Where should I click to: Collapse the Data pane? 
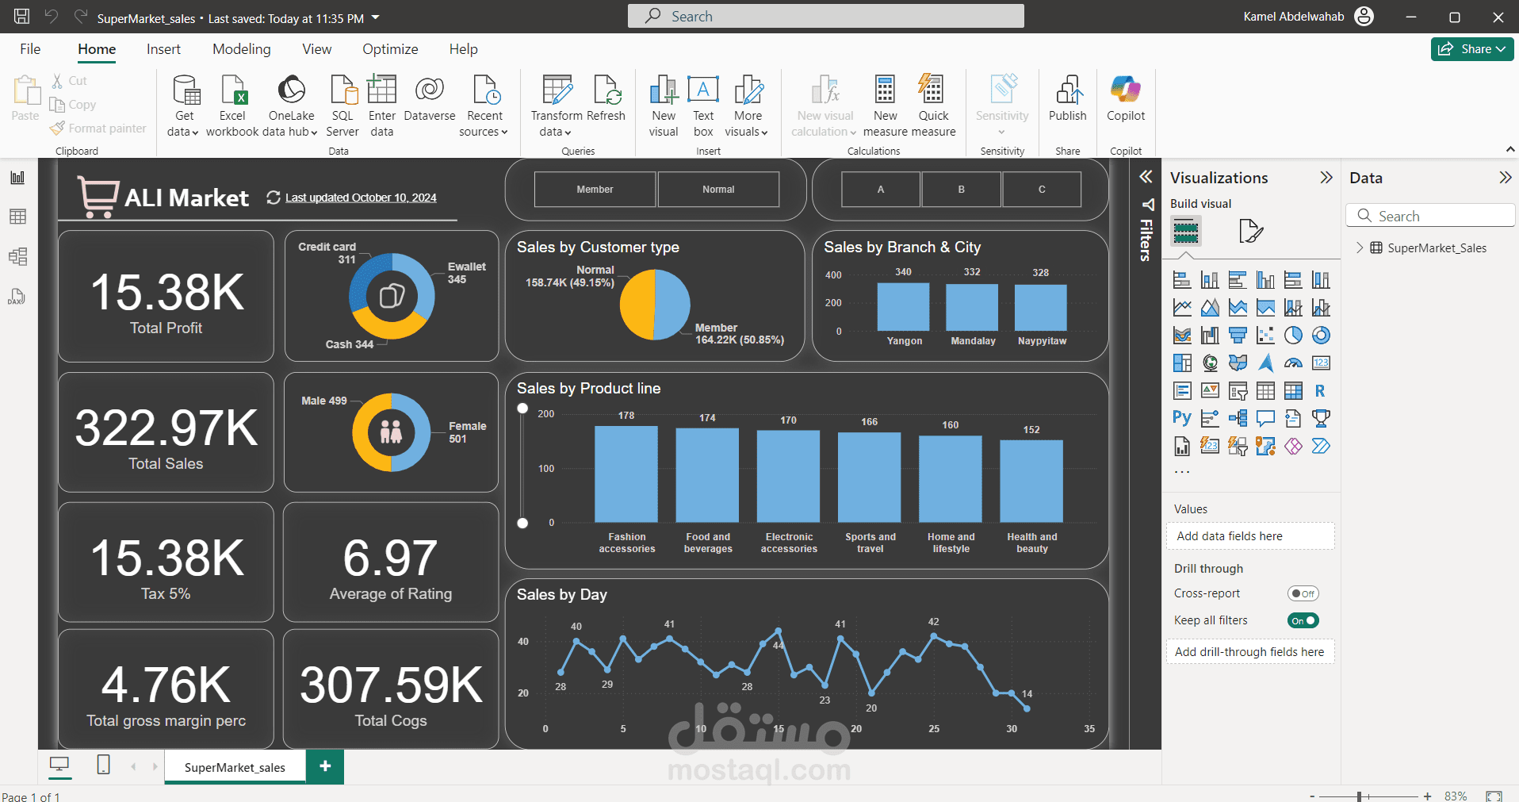(1506, 178)
